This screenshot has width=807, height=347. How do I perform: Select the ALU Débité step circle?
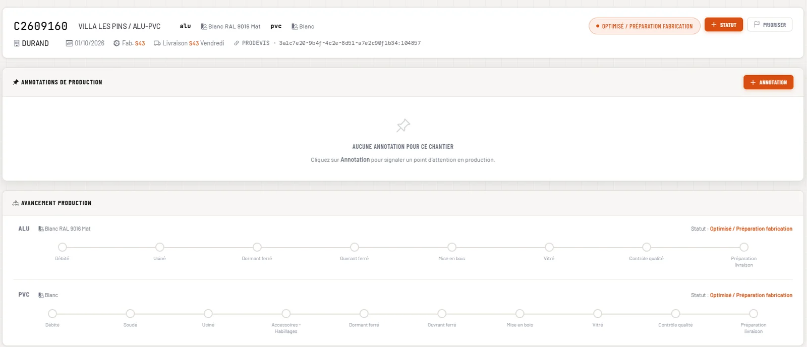63,247
